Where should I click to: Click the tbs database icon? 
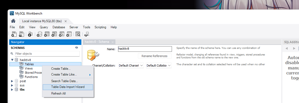(16, 90)
